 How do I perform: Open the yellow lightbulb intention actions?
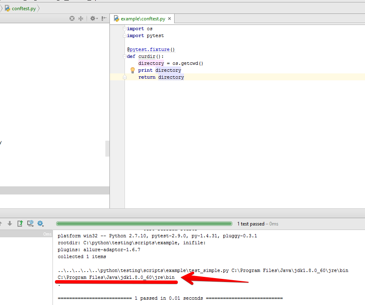pos(133,70)
